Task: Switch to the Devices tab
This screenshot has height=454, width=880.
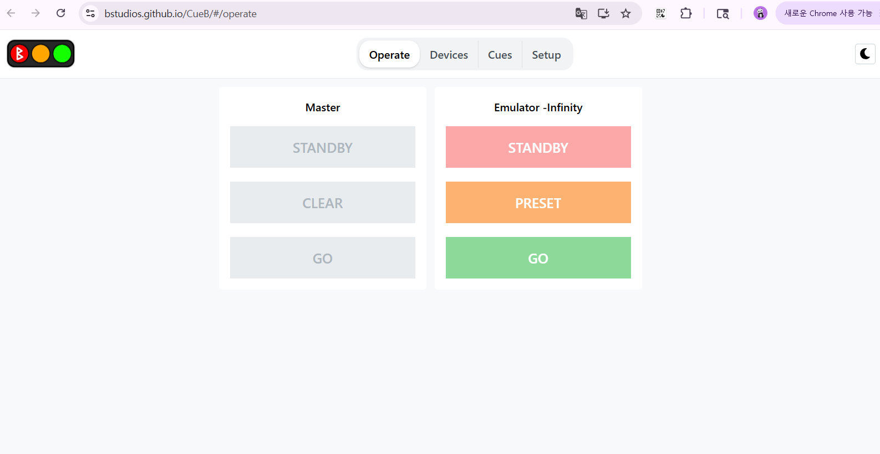Action: [x=449, y=54]
